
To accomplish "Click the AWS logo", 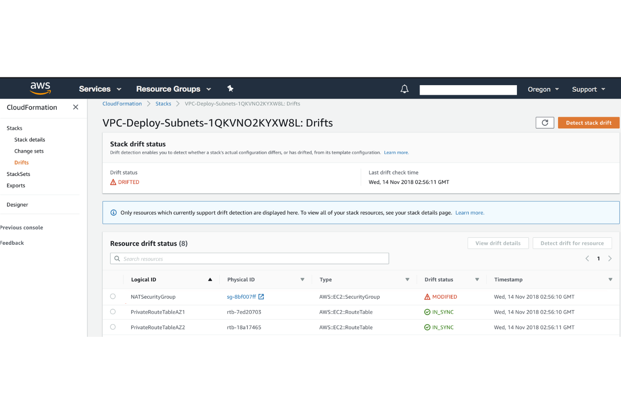I will 40,88.
